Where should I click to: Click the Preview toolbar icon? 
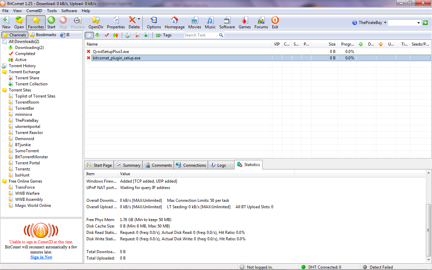click(x=78, y=23)
